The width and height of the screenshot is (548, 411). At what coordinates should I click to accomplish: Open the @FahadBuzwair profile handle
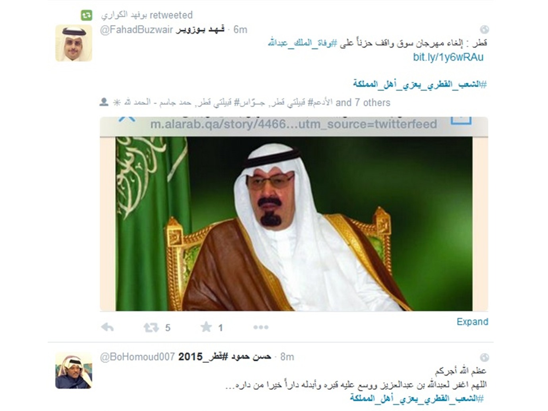click(x=137, y=29)
